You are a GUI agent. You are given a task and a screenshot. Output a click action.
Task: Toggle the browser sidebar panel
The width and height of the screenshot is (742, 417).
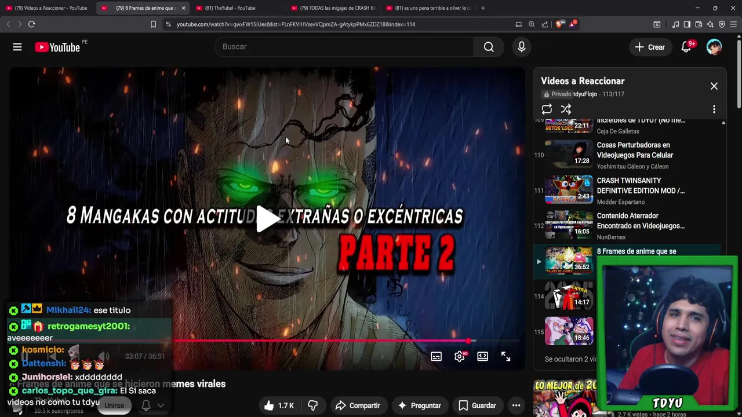(687, 24)
